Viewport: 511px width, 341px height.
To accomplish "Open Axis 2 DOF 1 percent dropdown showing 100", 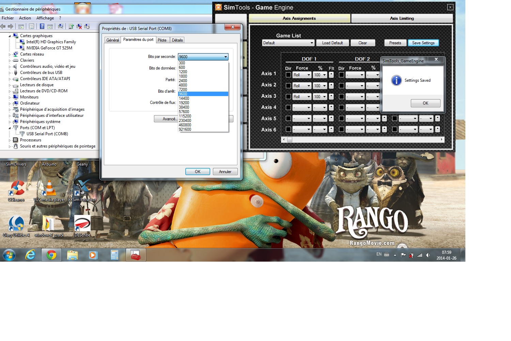I will coord(320,86).
